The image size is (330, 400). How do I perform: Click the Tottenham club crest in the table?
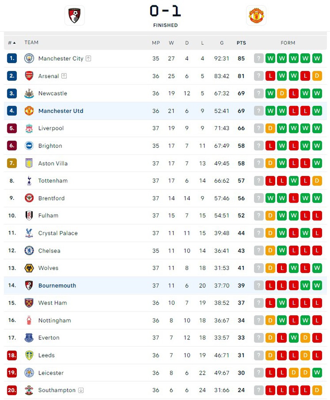point(29,181)
